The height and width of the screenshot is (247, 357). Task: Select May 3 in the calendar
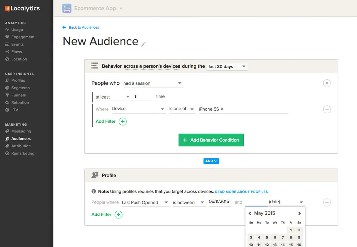[x=251, y=237]
